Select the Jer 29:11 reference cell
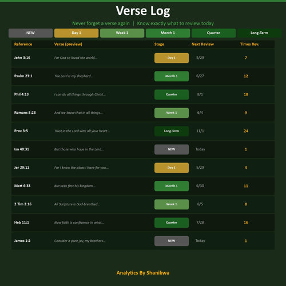The height and width of the screenshot is (286, 286). coord(22,168)
